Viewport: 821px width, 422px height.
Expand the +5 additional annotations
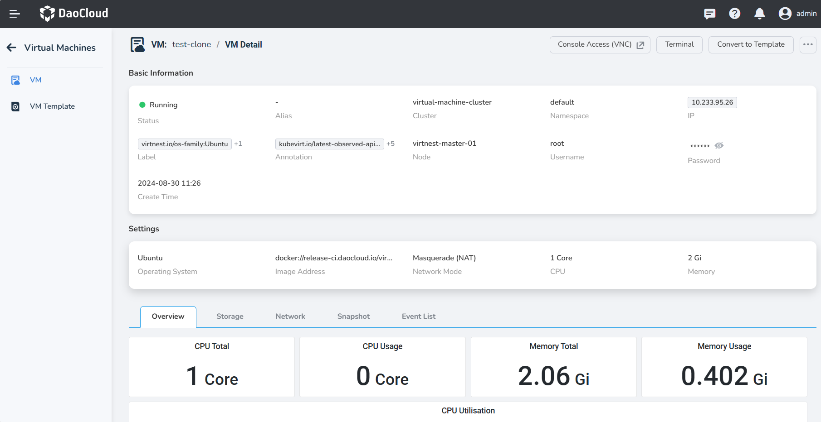click(x=391, y=144)
